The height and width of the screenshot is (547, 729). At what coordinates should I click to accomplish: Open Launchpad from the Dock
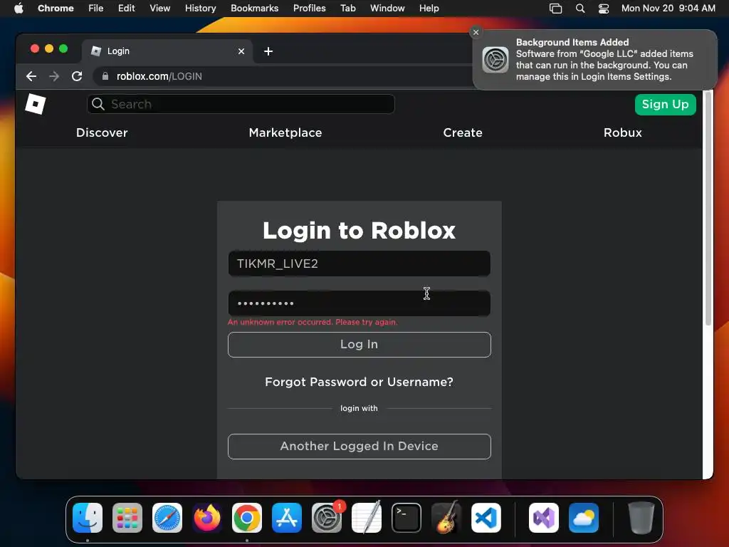click(x=127, y=518)
